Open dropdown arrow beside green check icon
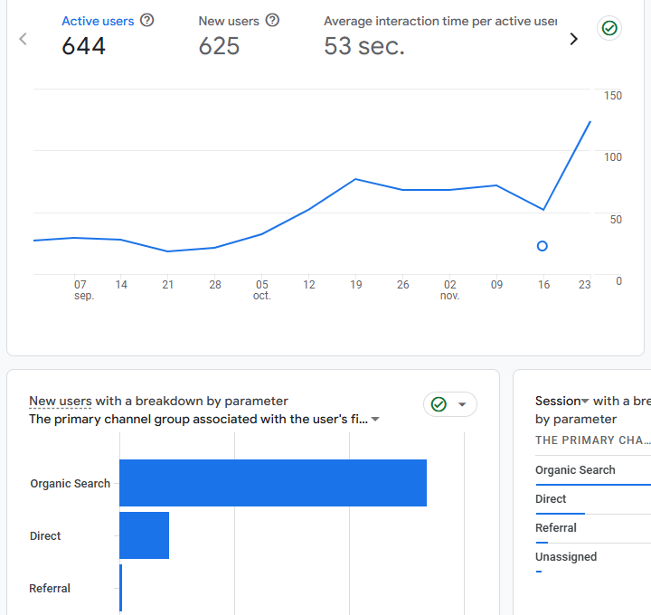The image size is (651, 615). tap(463, 404)
